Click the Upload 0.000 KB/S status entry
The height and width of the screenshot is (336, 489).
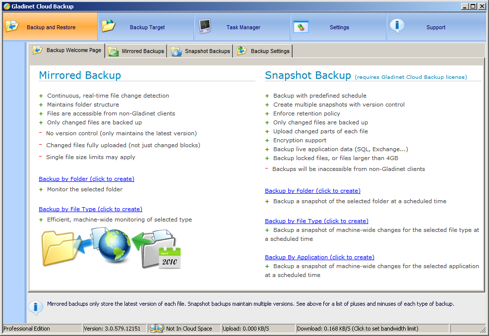pos(258,329)
